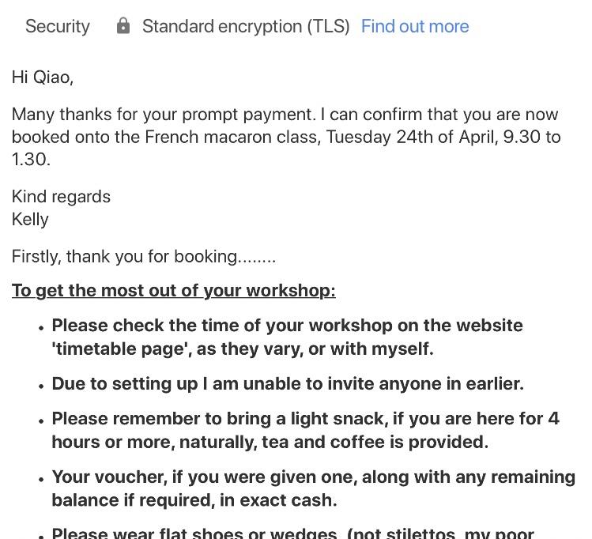Select the 'Standard encryption (TLS)' text
Screen dimensions: 592x539
click(245, 26)
